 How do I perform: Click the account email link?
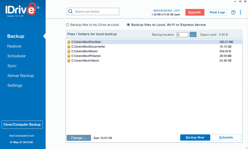[166, 11]
